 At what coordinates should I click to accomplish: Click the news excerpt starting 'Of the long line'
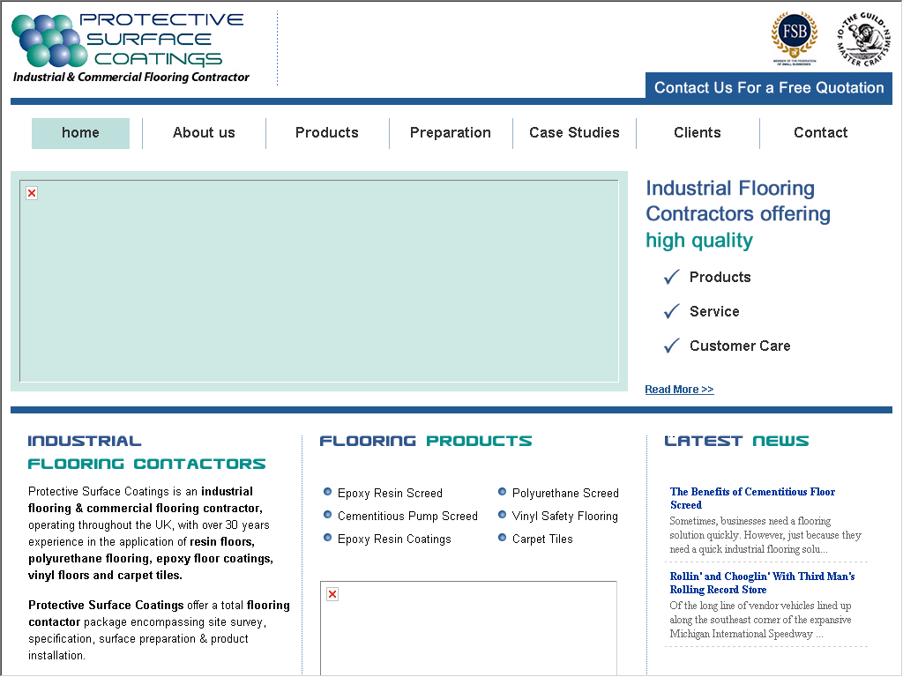point(760,620)
